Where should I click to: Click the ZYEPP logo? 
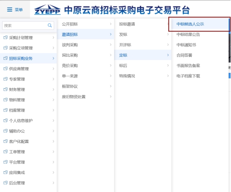coord(47,10)
